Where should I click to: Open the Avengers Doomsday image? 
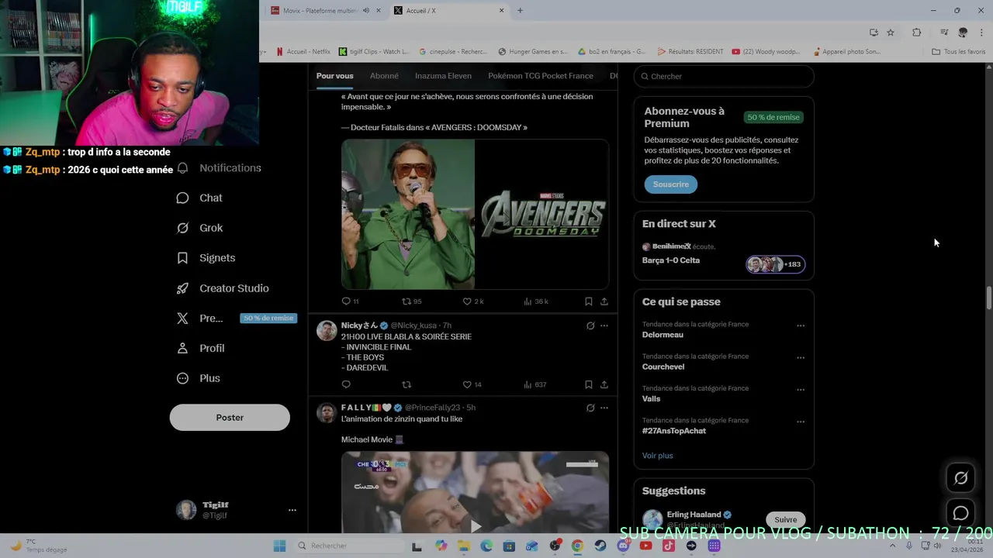pos(475,215)
